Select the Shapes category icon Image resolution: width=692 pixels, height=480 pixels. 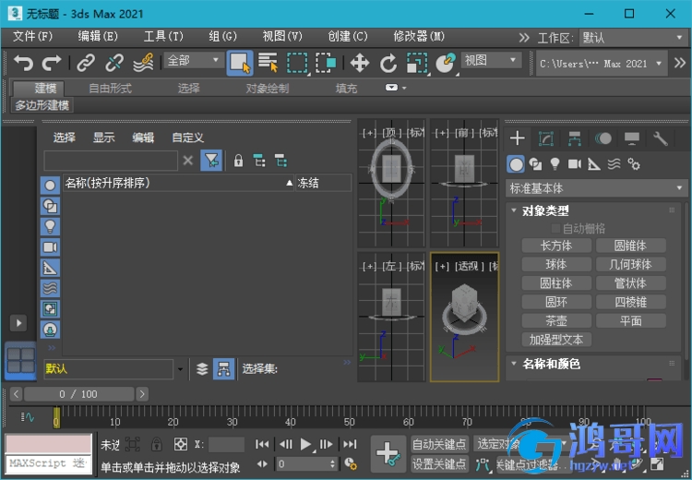tap(535, 164)
